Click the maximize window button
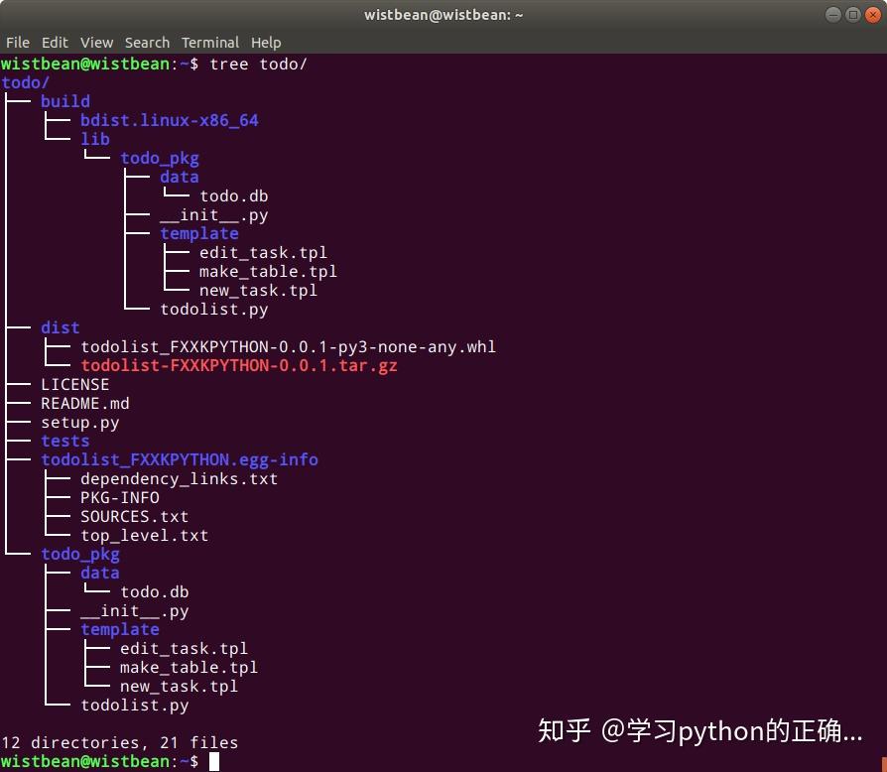This screenshot has width=887, height=772. 853,15
